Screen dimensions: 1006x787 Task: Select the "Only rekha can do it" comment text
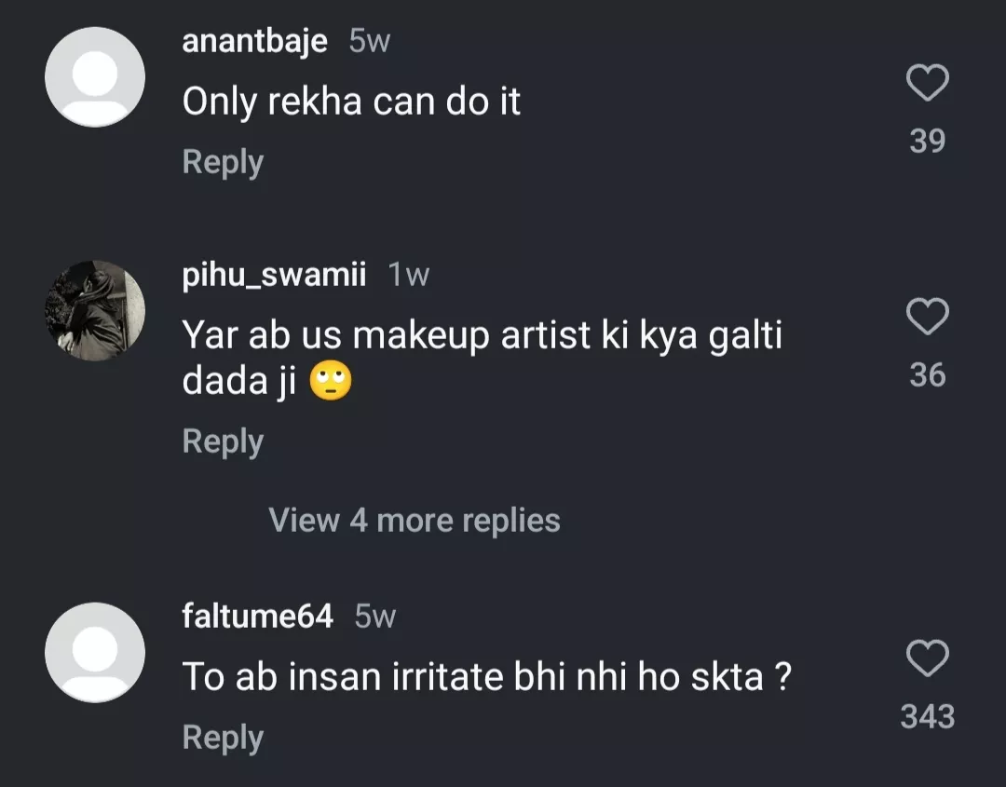(351, 102)
